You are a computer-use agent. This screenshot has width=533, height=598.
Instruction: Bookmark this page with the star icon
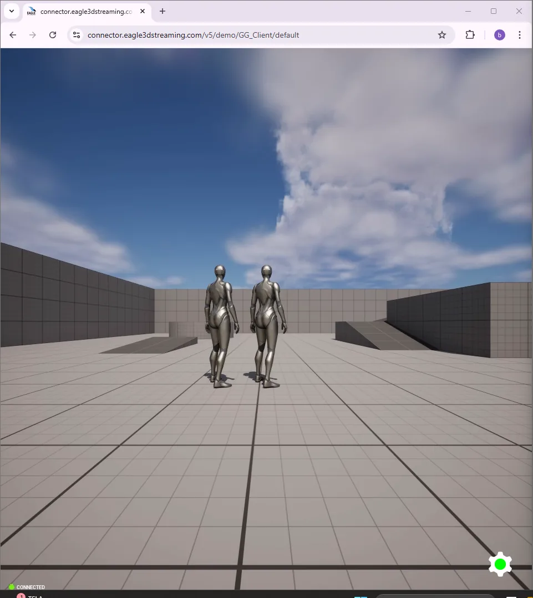click(x=442, y=35)
